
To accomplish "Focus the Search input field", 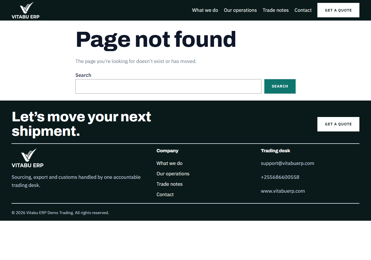I will 168,86.
